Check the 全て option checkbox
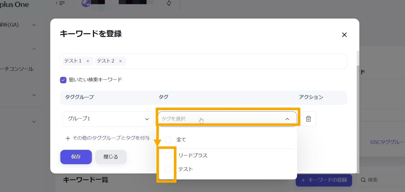Viewport: 405px width, 192px height. click(x=168, y=140)
